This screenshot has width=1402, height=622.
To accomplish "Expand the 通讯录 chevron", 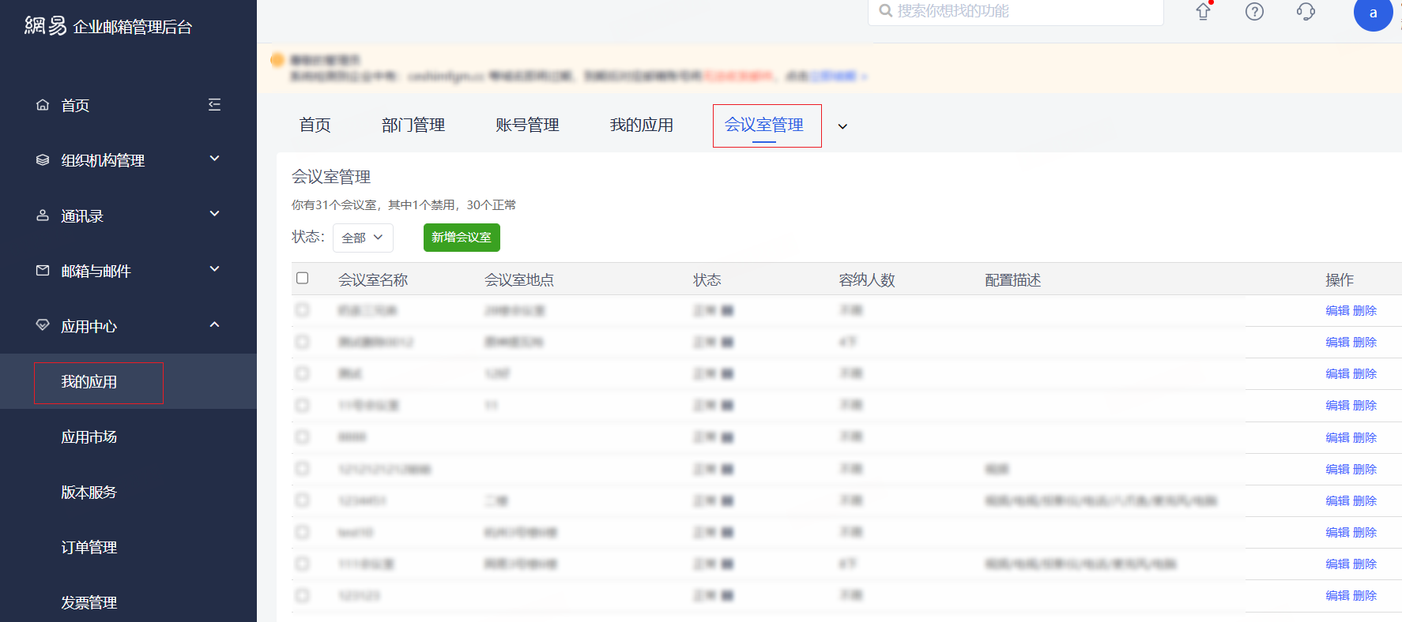I will (x=214, y=214).
